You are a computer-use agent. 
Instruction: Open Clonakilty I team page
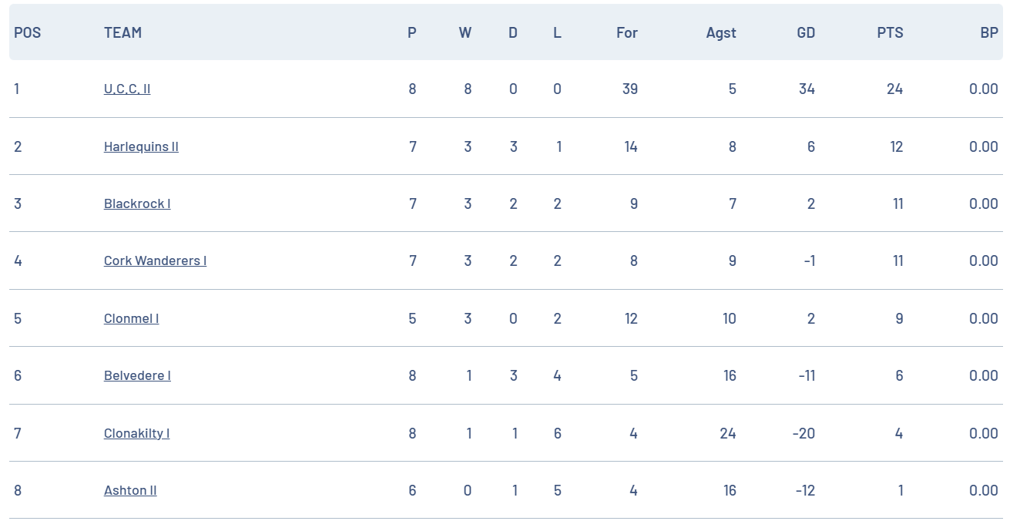point(136,433)
